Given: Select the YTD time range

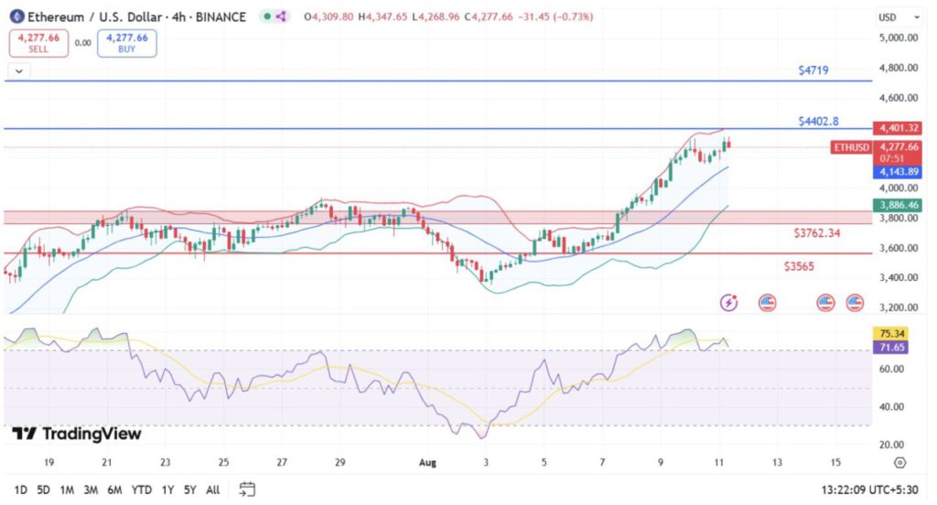Looking at the screenshot, I should (x=142, y=489).
